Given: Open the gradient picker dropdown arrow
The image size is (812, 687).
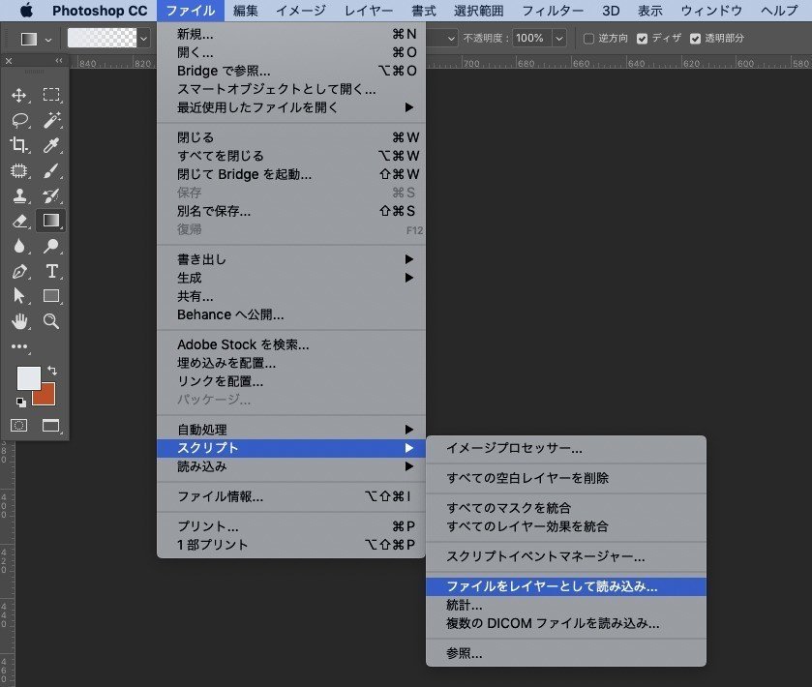Looking at the screenshot, I should pos(143,39).
